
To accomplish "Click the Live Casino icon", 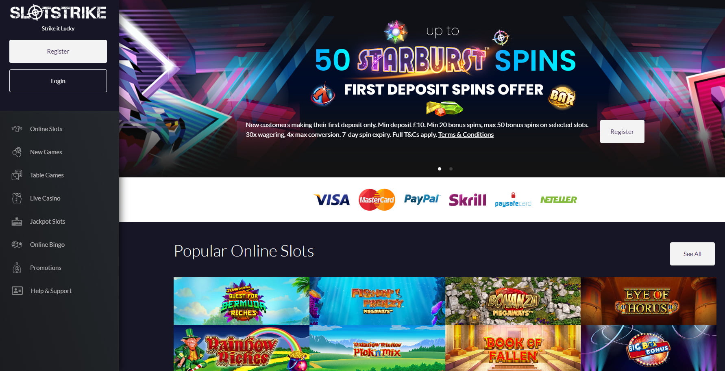I will click(x=17, y=198).
